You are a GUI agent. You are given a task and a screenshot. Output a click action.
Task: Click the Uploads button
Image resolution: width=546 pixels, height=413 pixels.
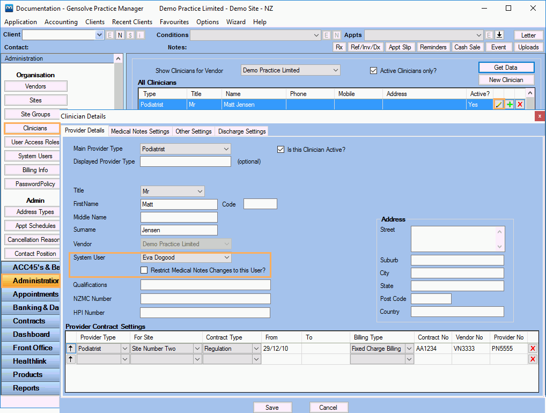pos(528,47)
